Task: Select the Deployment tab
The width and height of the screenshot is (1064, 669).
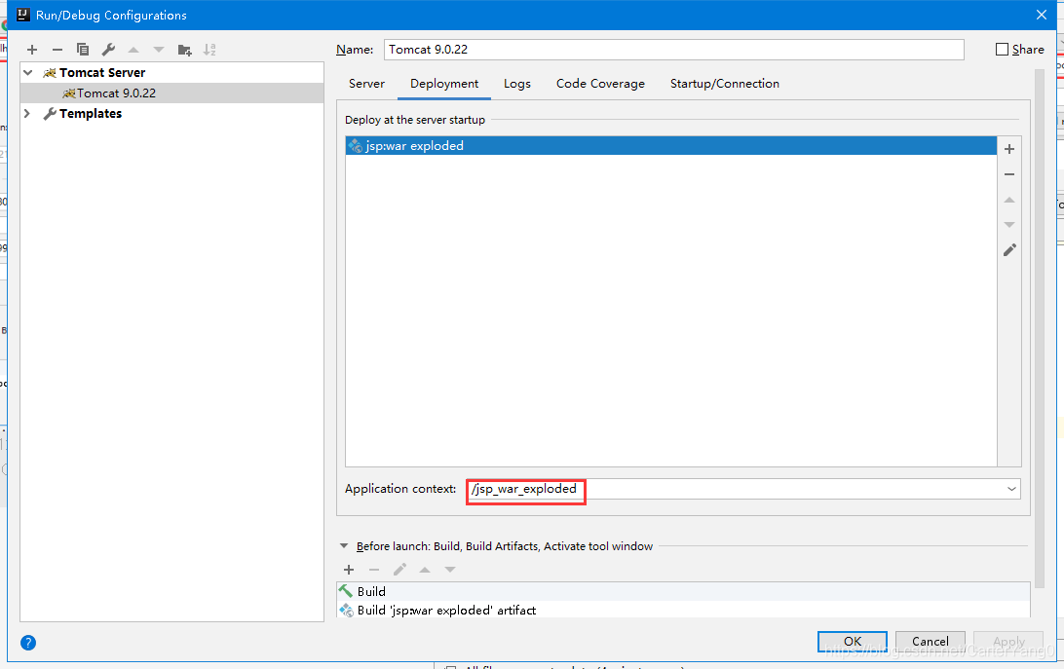Action: [444, 84]
